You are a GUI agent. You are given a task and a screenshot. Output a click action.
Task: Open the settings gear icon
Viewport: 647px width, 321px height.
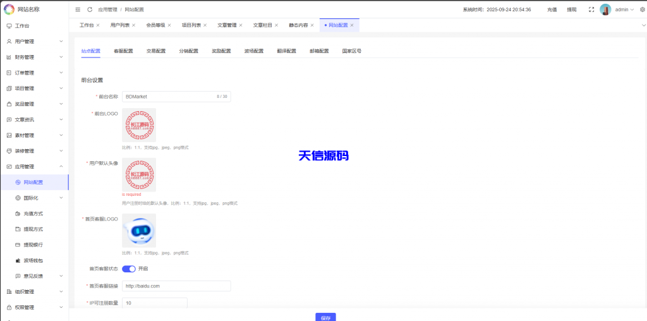click(642, 9)
